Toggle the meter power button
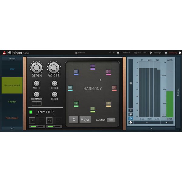The width and height of the screenshot is (182, 182). (131, 118)
